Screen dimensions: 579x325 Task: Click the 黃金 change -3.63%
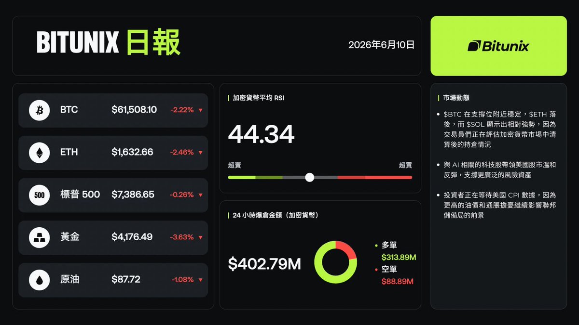(x=182, y=237)
